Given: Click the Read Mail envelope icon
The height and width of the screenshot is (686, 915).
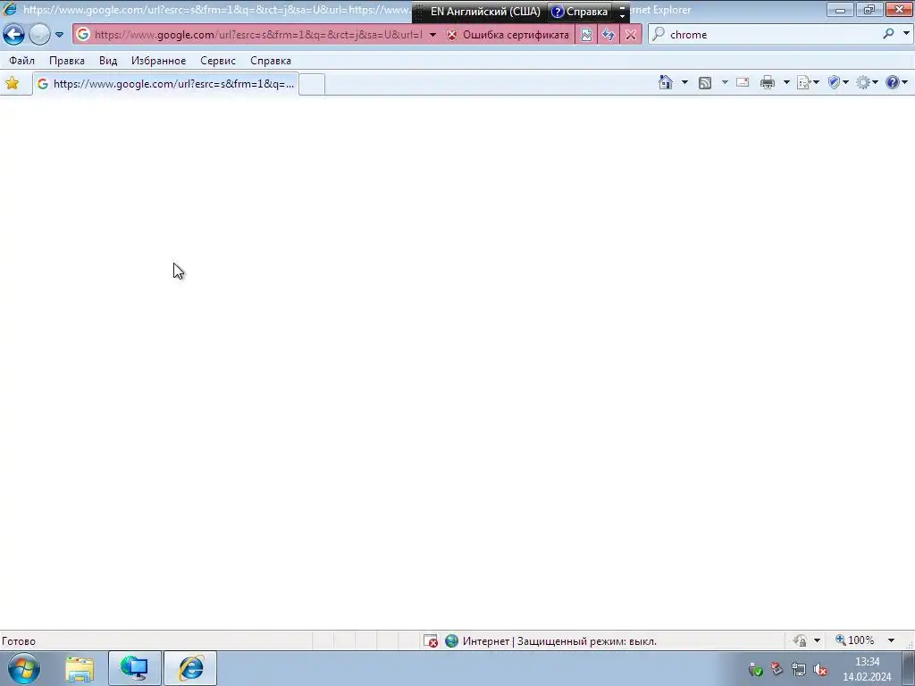Looking at the screenshot, I should 743,82.
